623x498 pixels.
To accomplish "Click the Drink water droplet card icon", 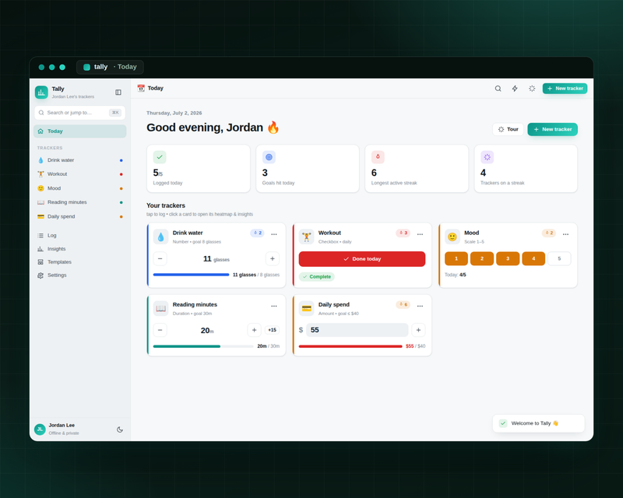I will click(x=160, y=237).
